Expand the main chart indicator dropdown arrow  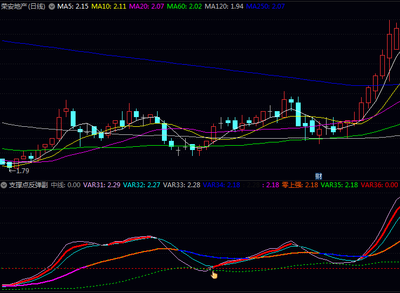(x=51, y=6)
